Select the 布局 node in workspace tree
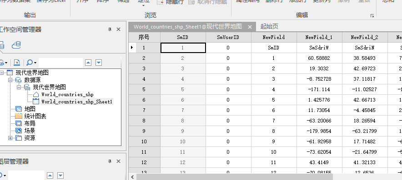 [x=30, y=123]
